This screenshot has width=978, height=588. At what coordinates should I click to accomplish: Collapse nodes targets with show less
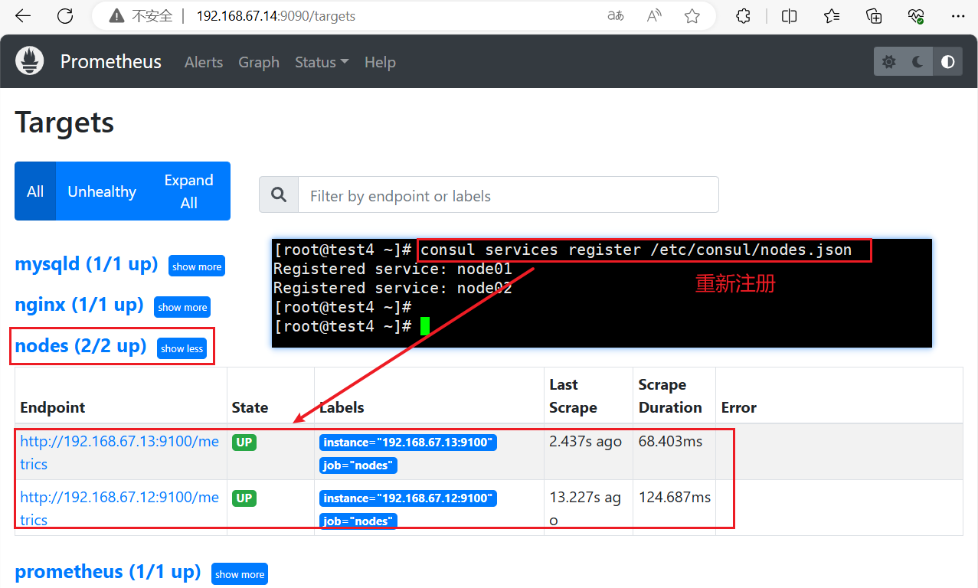point(182,348)
